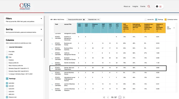Toggle the Journal information group checkbox
Viewport: 179px width, 99px height.
point(7,47)
